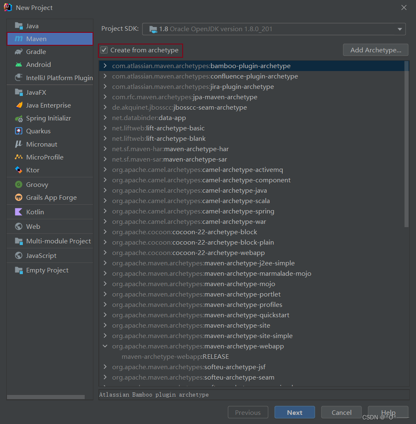Image resolution: width=416 pixels, height=424 pixels.
Task: Click the Previous button
Action: (248, 412)
